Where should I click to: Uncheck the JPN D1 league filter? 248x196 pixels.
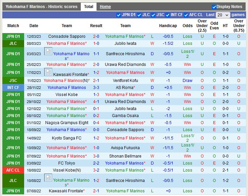tap(119, 15)
